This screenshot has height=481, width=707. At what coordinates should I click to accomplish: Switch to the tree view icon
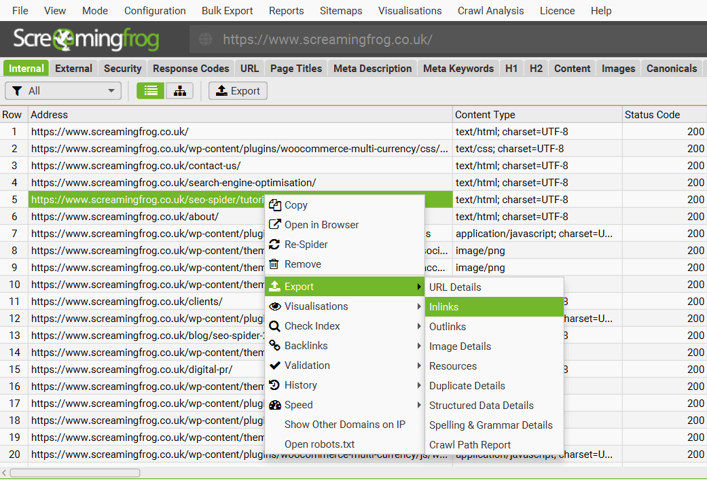179,90
